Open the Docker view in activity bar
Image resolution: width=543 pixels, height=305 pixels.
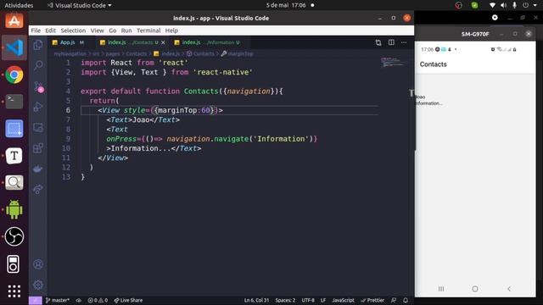(x=38, y=169)
